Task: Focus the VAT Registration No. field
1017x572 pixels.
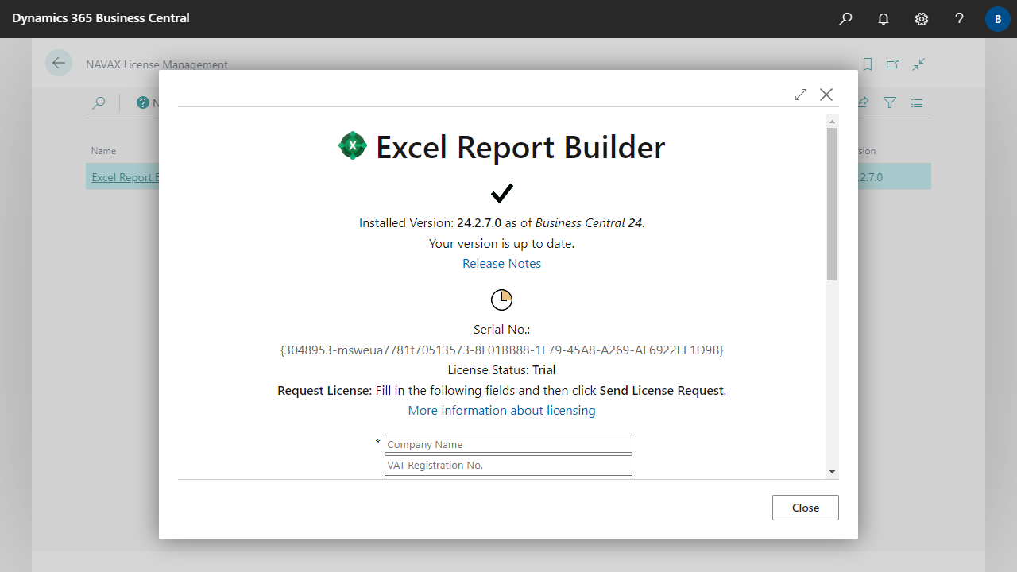Action: [508, 465]
